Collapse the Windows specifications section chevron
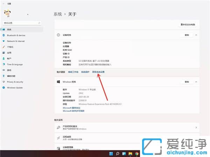 [196, 82]
